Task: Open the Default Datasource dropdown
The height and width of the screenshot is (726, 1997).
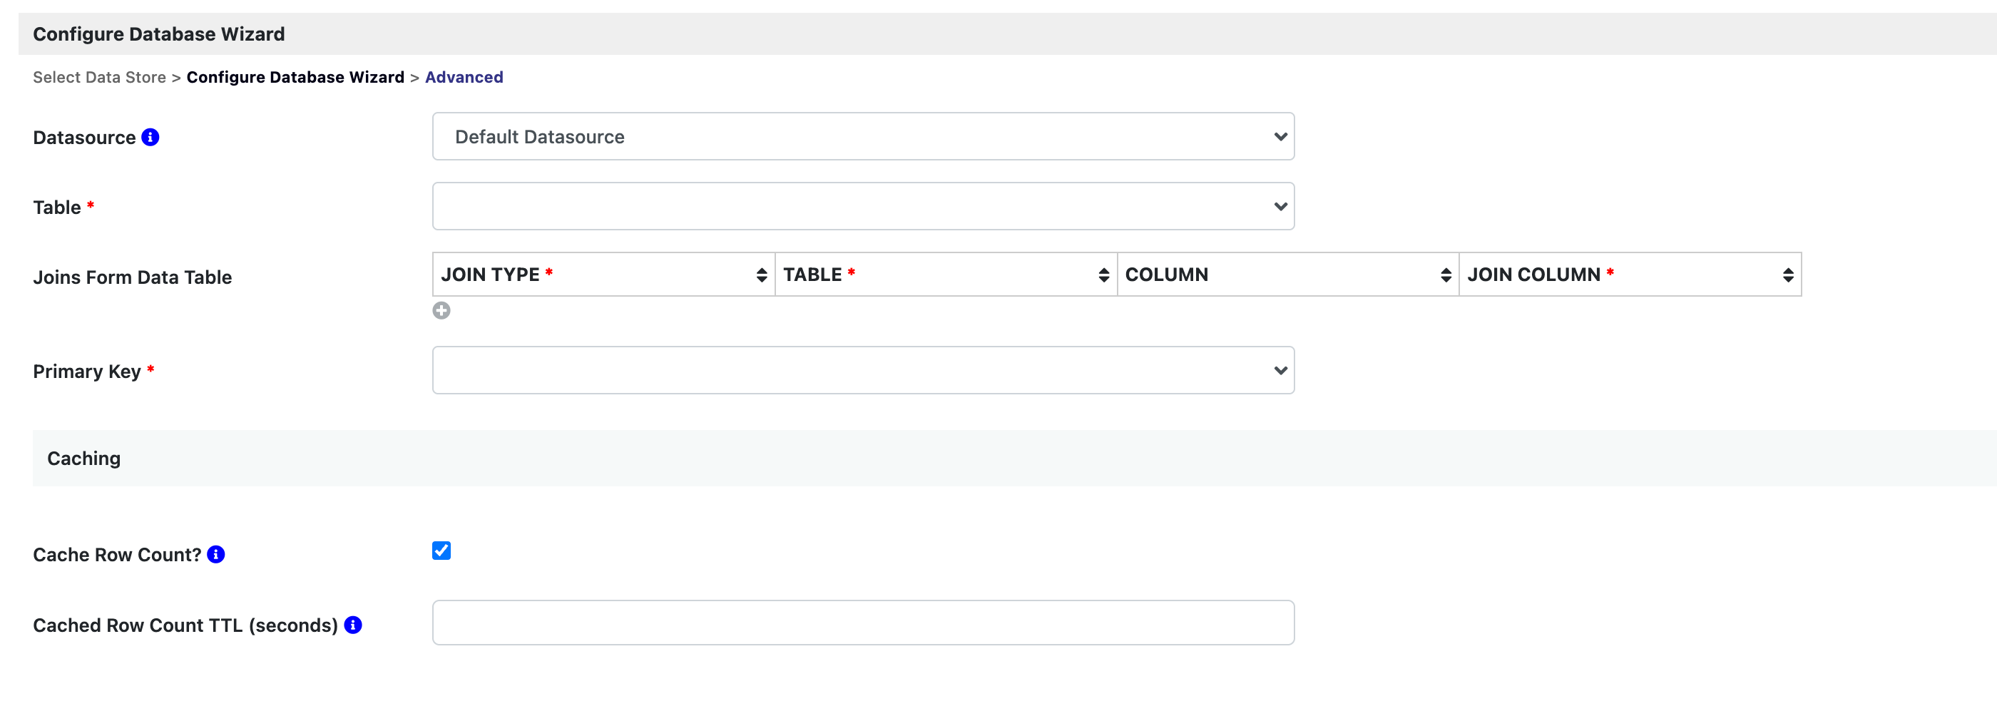Action: (863, 136)
